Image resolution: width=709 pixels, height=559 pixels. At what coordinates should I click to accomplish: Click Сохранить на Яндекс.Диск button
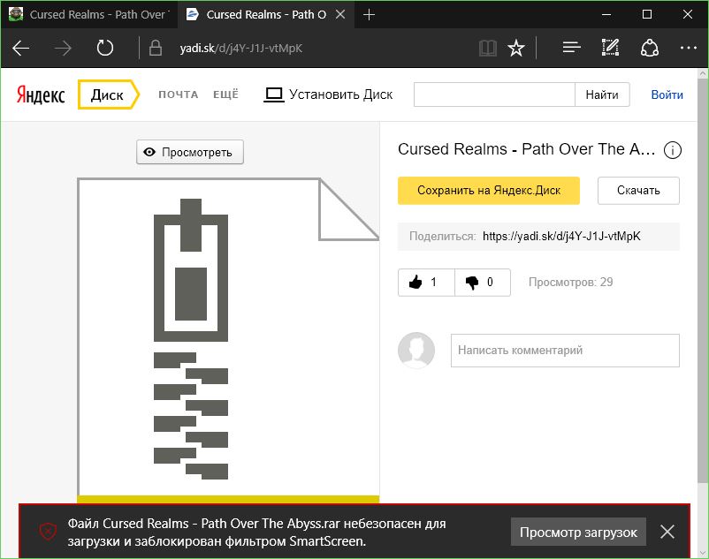point(489,191)
